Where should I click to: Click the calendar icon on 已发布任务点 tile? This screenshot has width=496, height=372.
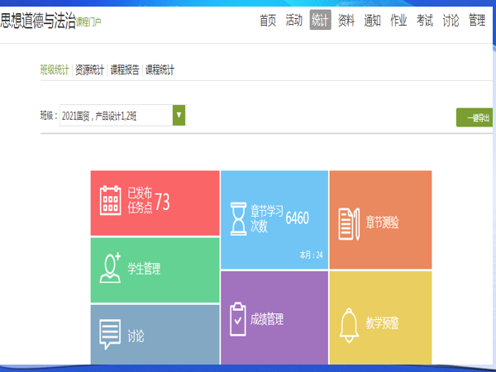111,202
